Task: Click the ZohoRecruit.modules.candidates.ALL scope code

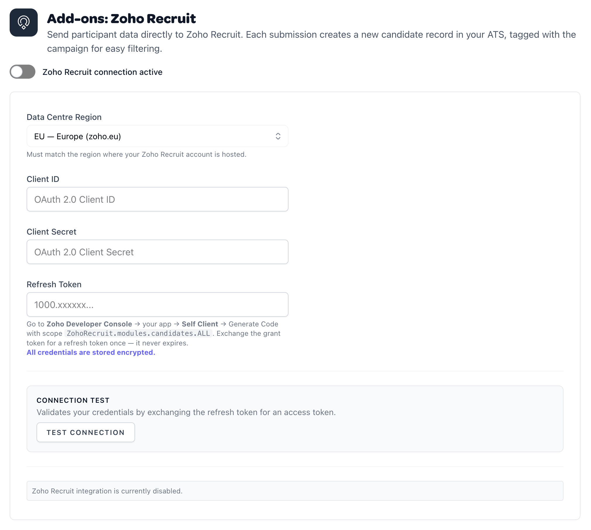Action: click(138, 333)
